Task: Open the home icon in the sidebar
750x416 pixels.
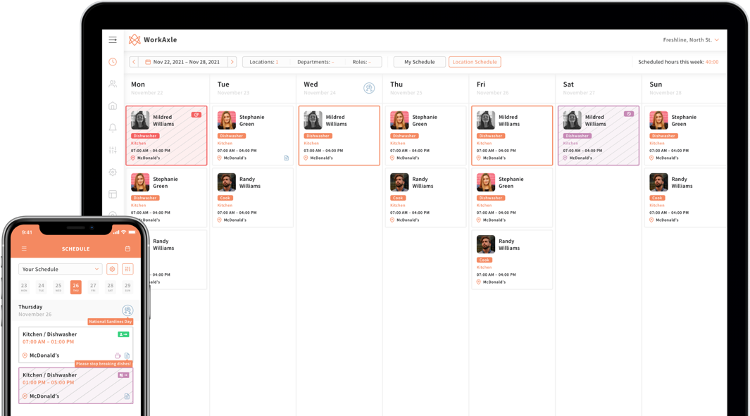Action: tap(113, 106)
